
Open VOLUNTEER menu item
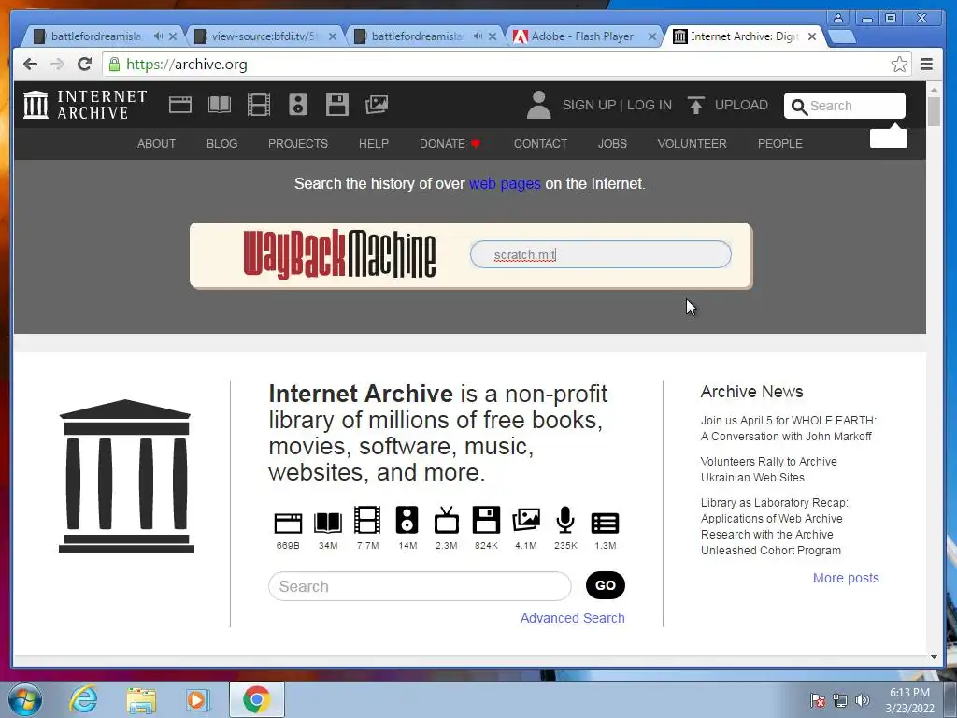point(692,143)
